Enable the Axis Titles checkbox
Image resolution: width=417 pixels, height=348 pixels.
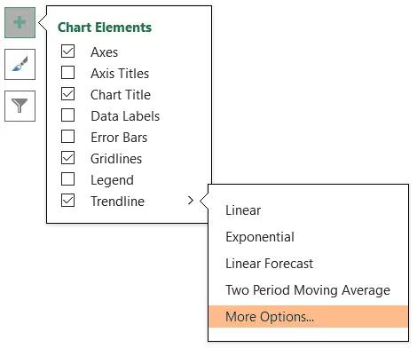click(x=67, y=73)
